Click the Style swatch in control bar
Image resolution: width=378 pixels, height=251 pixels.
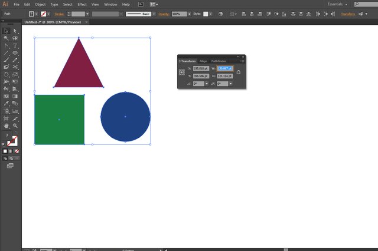tap(206, 14)
